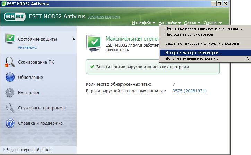Expand the Состояние защиты arrow
Screen dimensions: 251x155
74,39
